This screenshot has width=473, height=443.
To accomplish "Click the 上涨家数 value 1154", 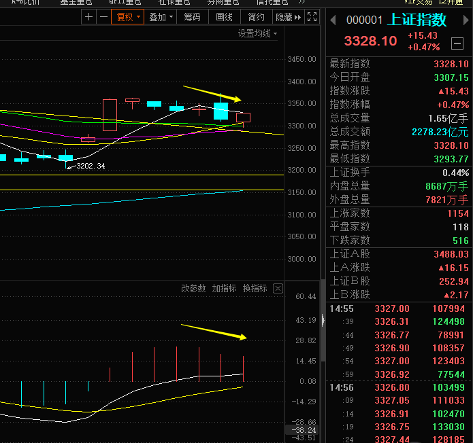I will [457, 213].
